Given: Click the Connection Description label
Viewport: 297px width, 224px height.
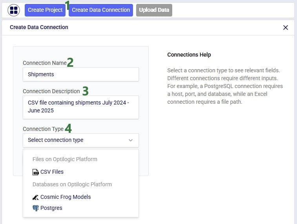Looking at the screenshot, I should (x=51, y=91).
